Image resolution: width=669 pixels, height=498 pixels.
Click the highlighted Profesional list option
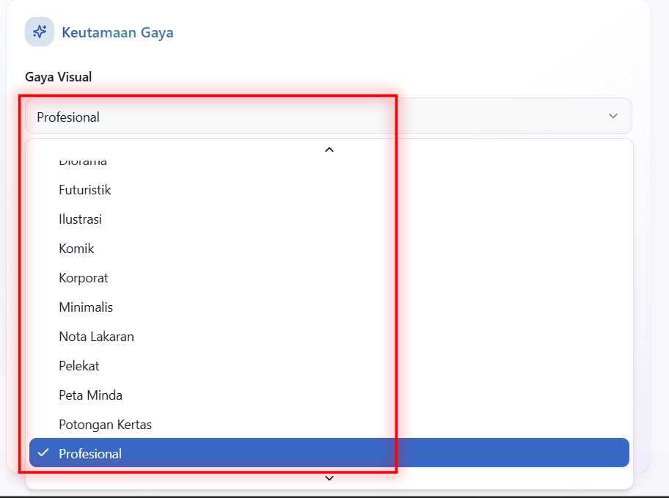point(330,453)
